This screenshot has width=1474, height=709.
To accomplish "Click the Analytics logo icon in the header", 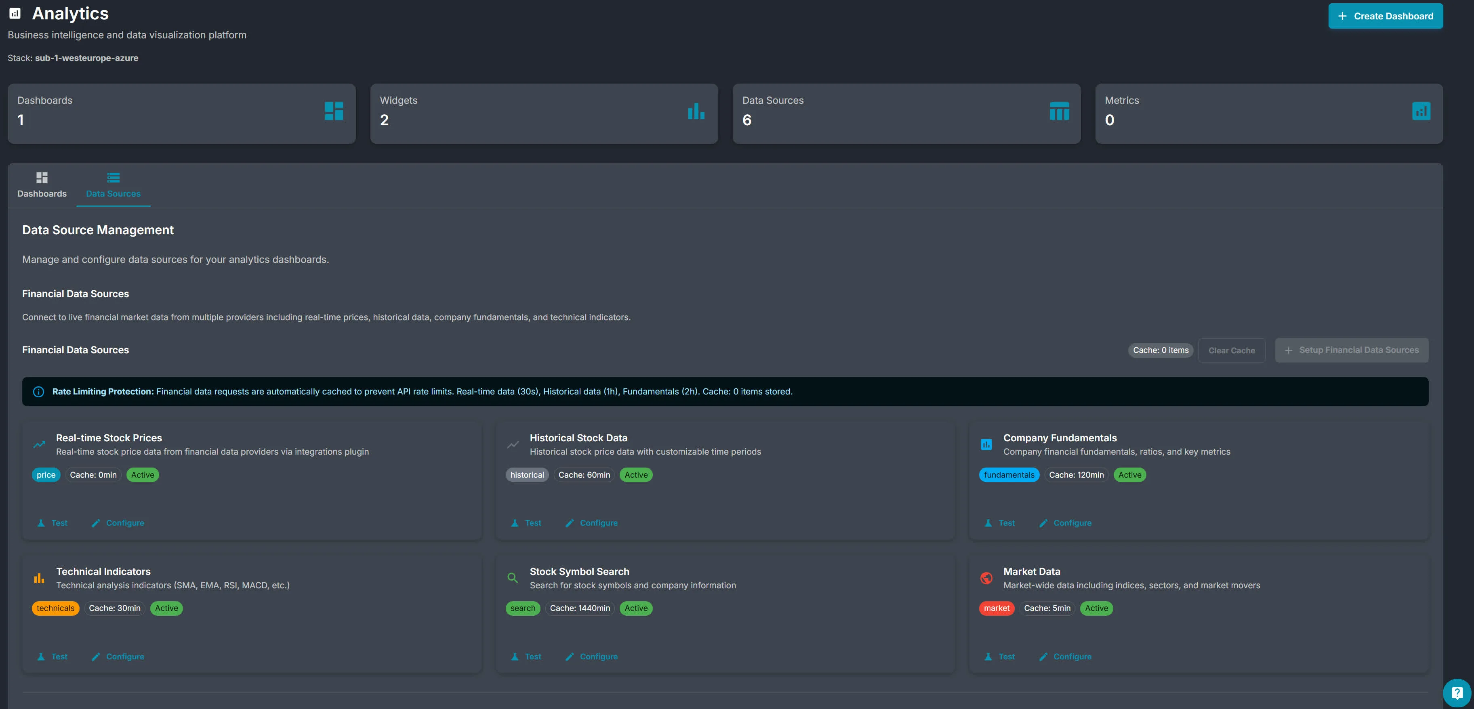I will coord(15,13).
